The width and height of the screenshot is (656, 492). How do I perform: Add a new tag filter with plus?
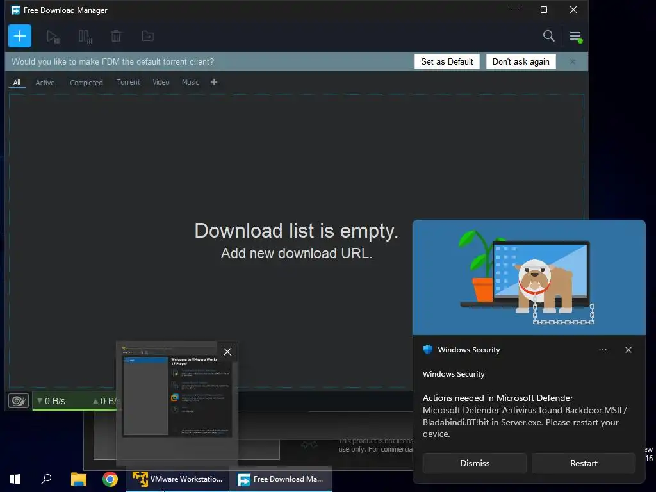[x=214, y=82]
